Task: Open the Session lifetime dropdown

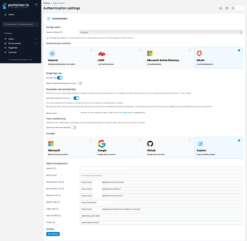Action: (x=161, y=32)
